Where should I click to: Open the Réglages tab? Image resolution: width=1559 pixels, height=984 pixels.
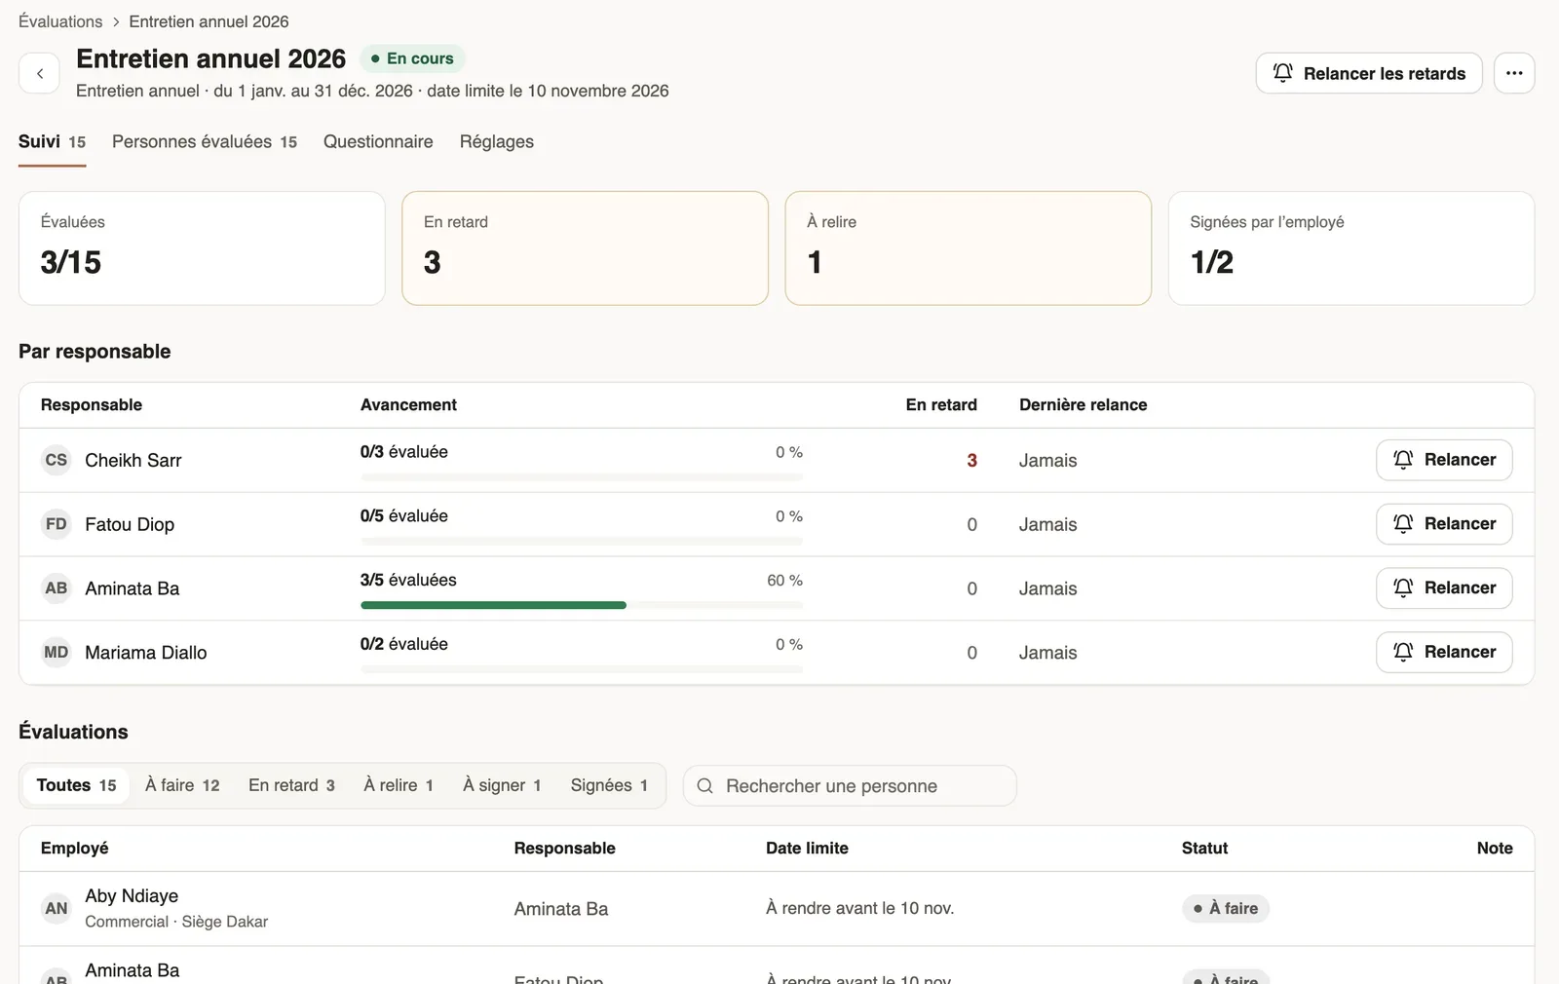click(497, 142)
